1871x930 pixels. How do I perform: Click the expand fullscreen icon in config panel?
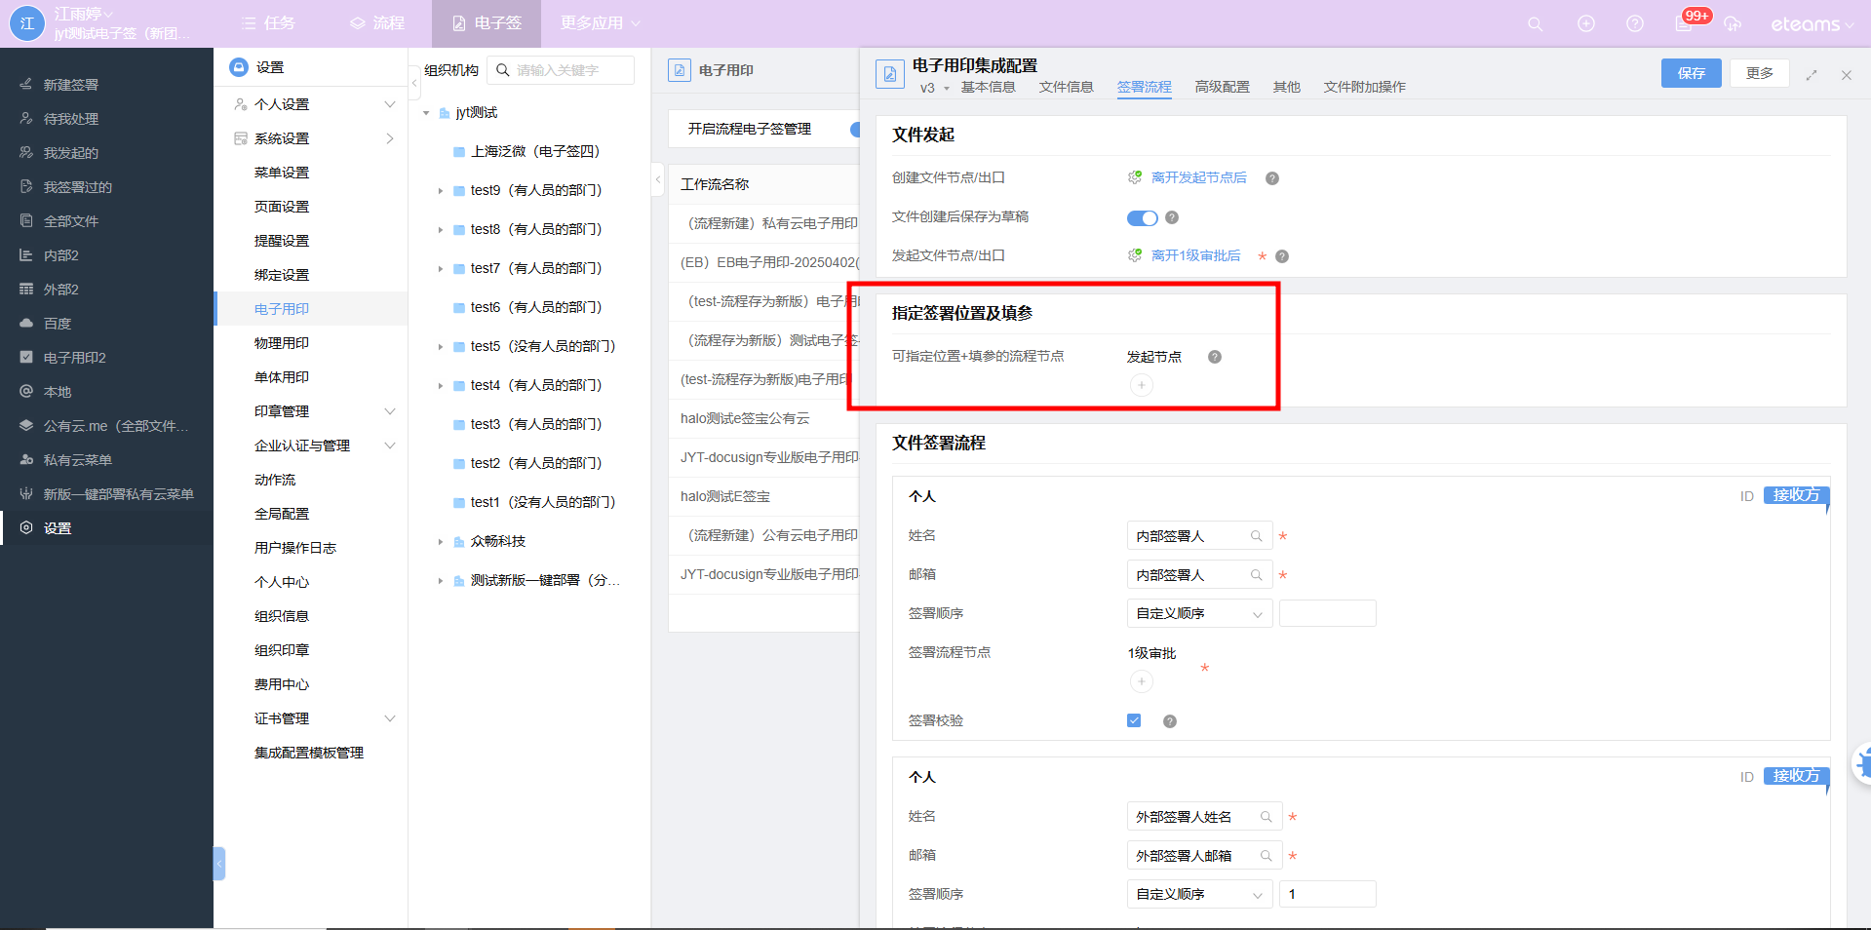coord(1812,75)
